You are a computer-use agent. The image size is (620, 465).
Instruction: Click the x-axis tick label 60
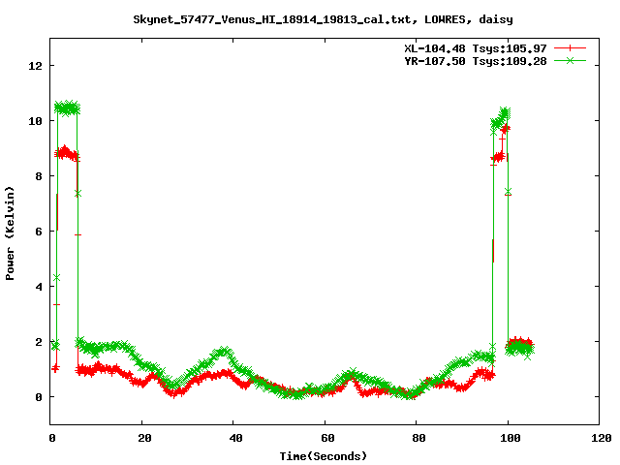327,438
